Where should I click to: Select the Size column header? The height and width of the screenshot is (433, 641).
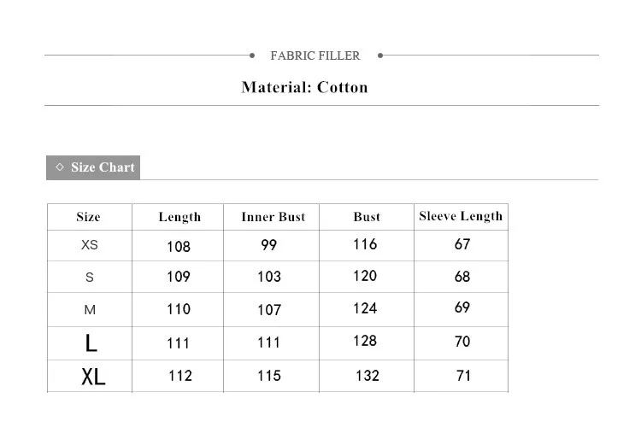(88, 217)
